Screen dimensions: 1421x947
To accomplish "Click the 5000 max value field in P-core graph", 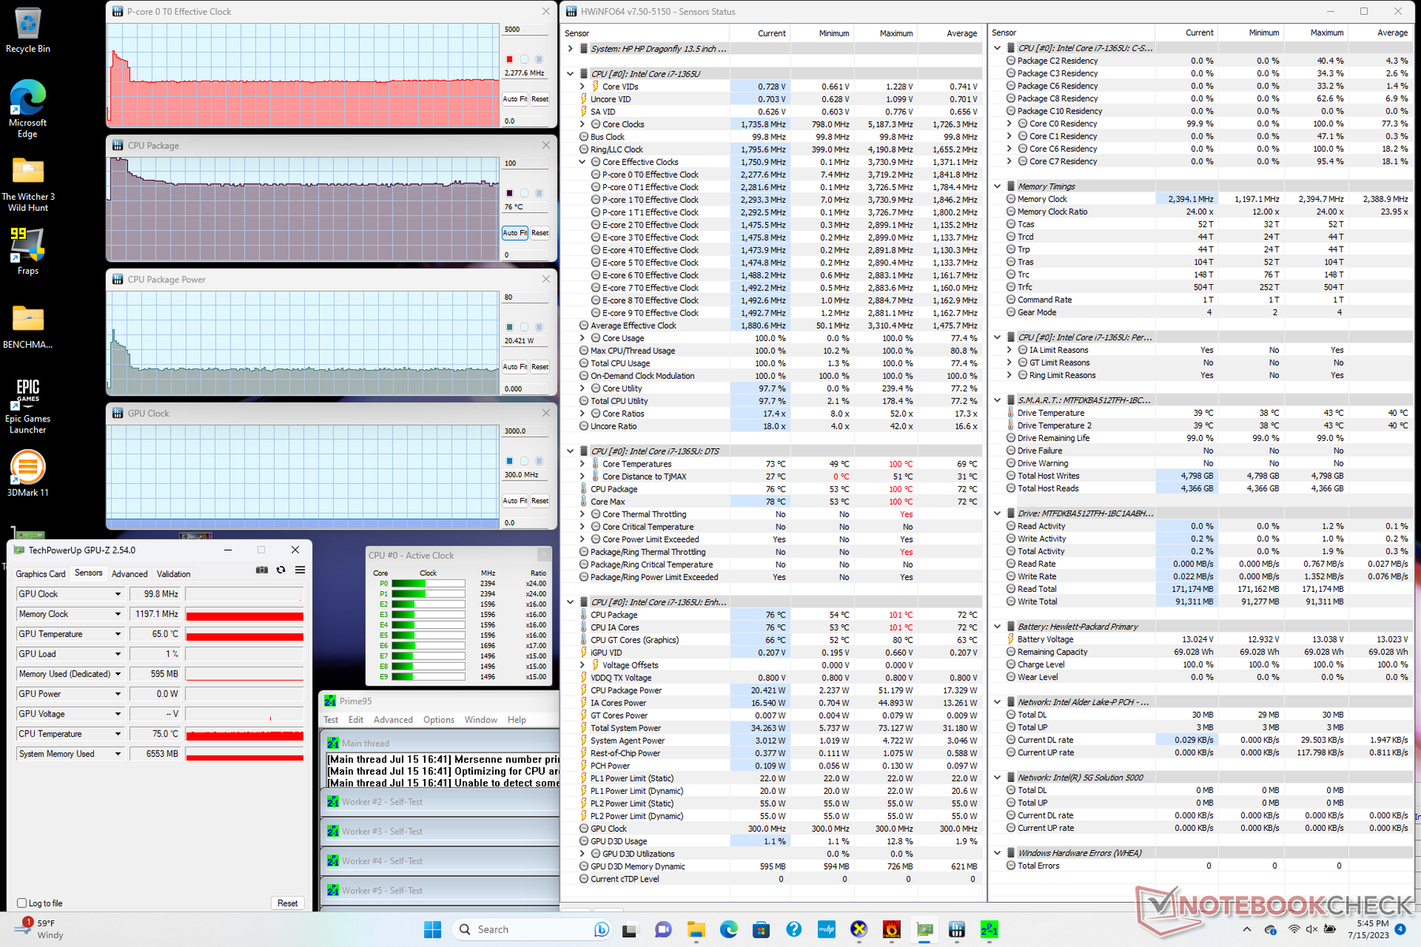I will pyautogui.click(x=525, y=29).
